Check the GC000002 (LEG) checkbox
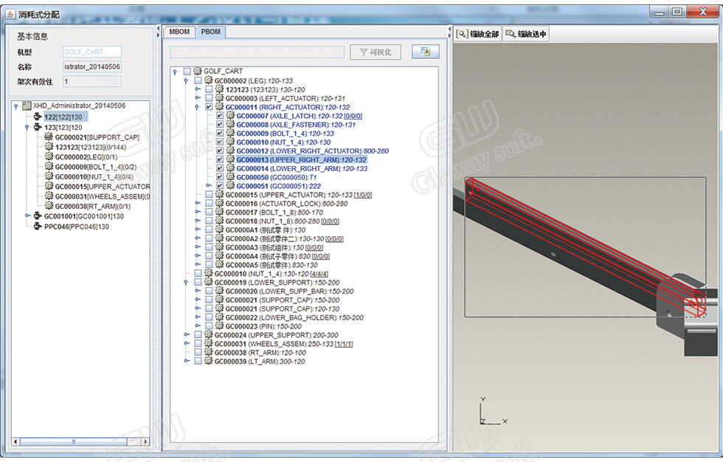The width and height of the screenshot is (723, 462). [198, 80]
